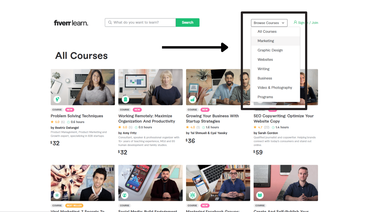This screenshot has width=378, height=212.
Task: Open the Problem Solving Techniques course title
Action: click(x=77, y=116)
